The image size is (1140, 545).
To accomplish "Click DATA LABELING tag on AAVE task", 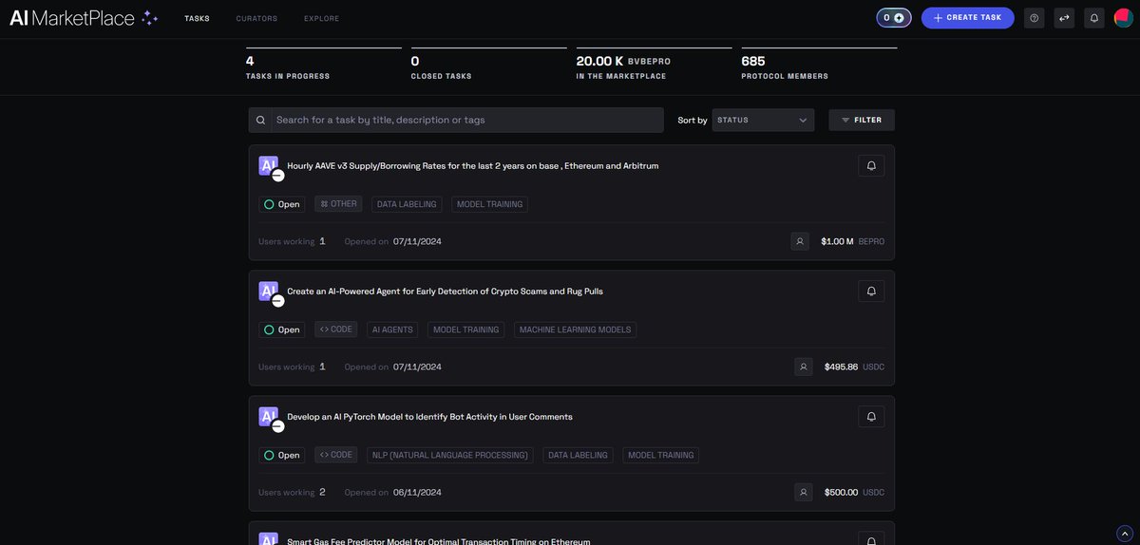I will coord(407,204).
